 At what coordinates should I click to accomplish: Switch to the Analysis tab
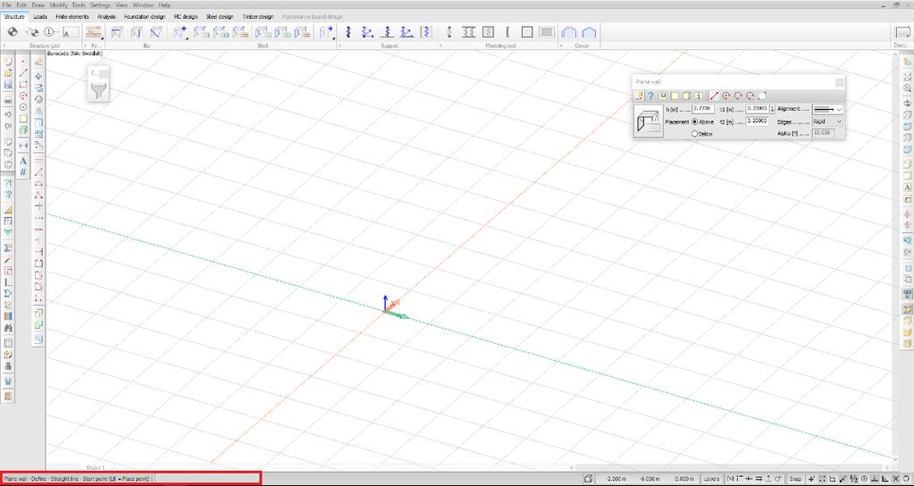106,17
